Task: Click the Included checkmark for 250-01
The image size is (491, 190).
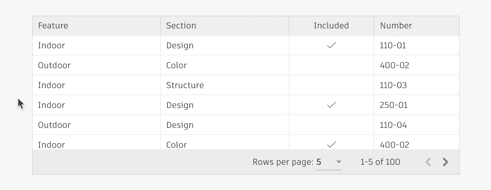Action: [331, 105]
